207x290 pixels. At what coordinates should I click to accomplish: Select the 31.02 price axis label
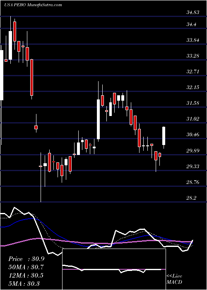pyautogui.click(x=193, y=118)
